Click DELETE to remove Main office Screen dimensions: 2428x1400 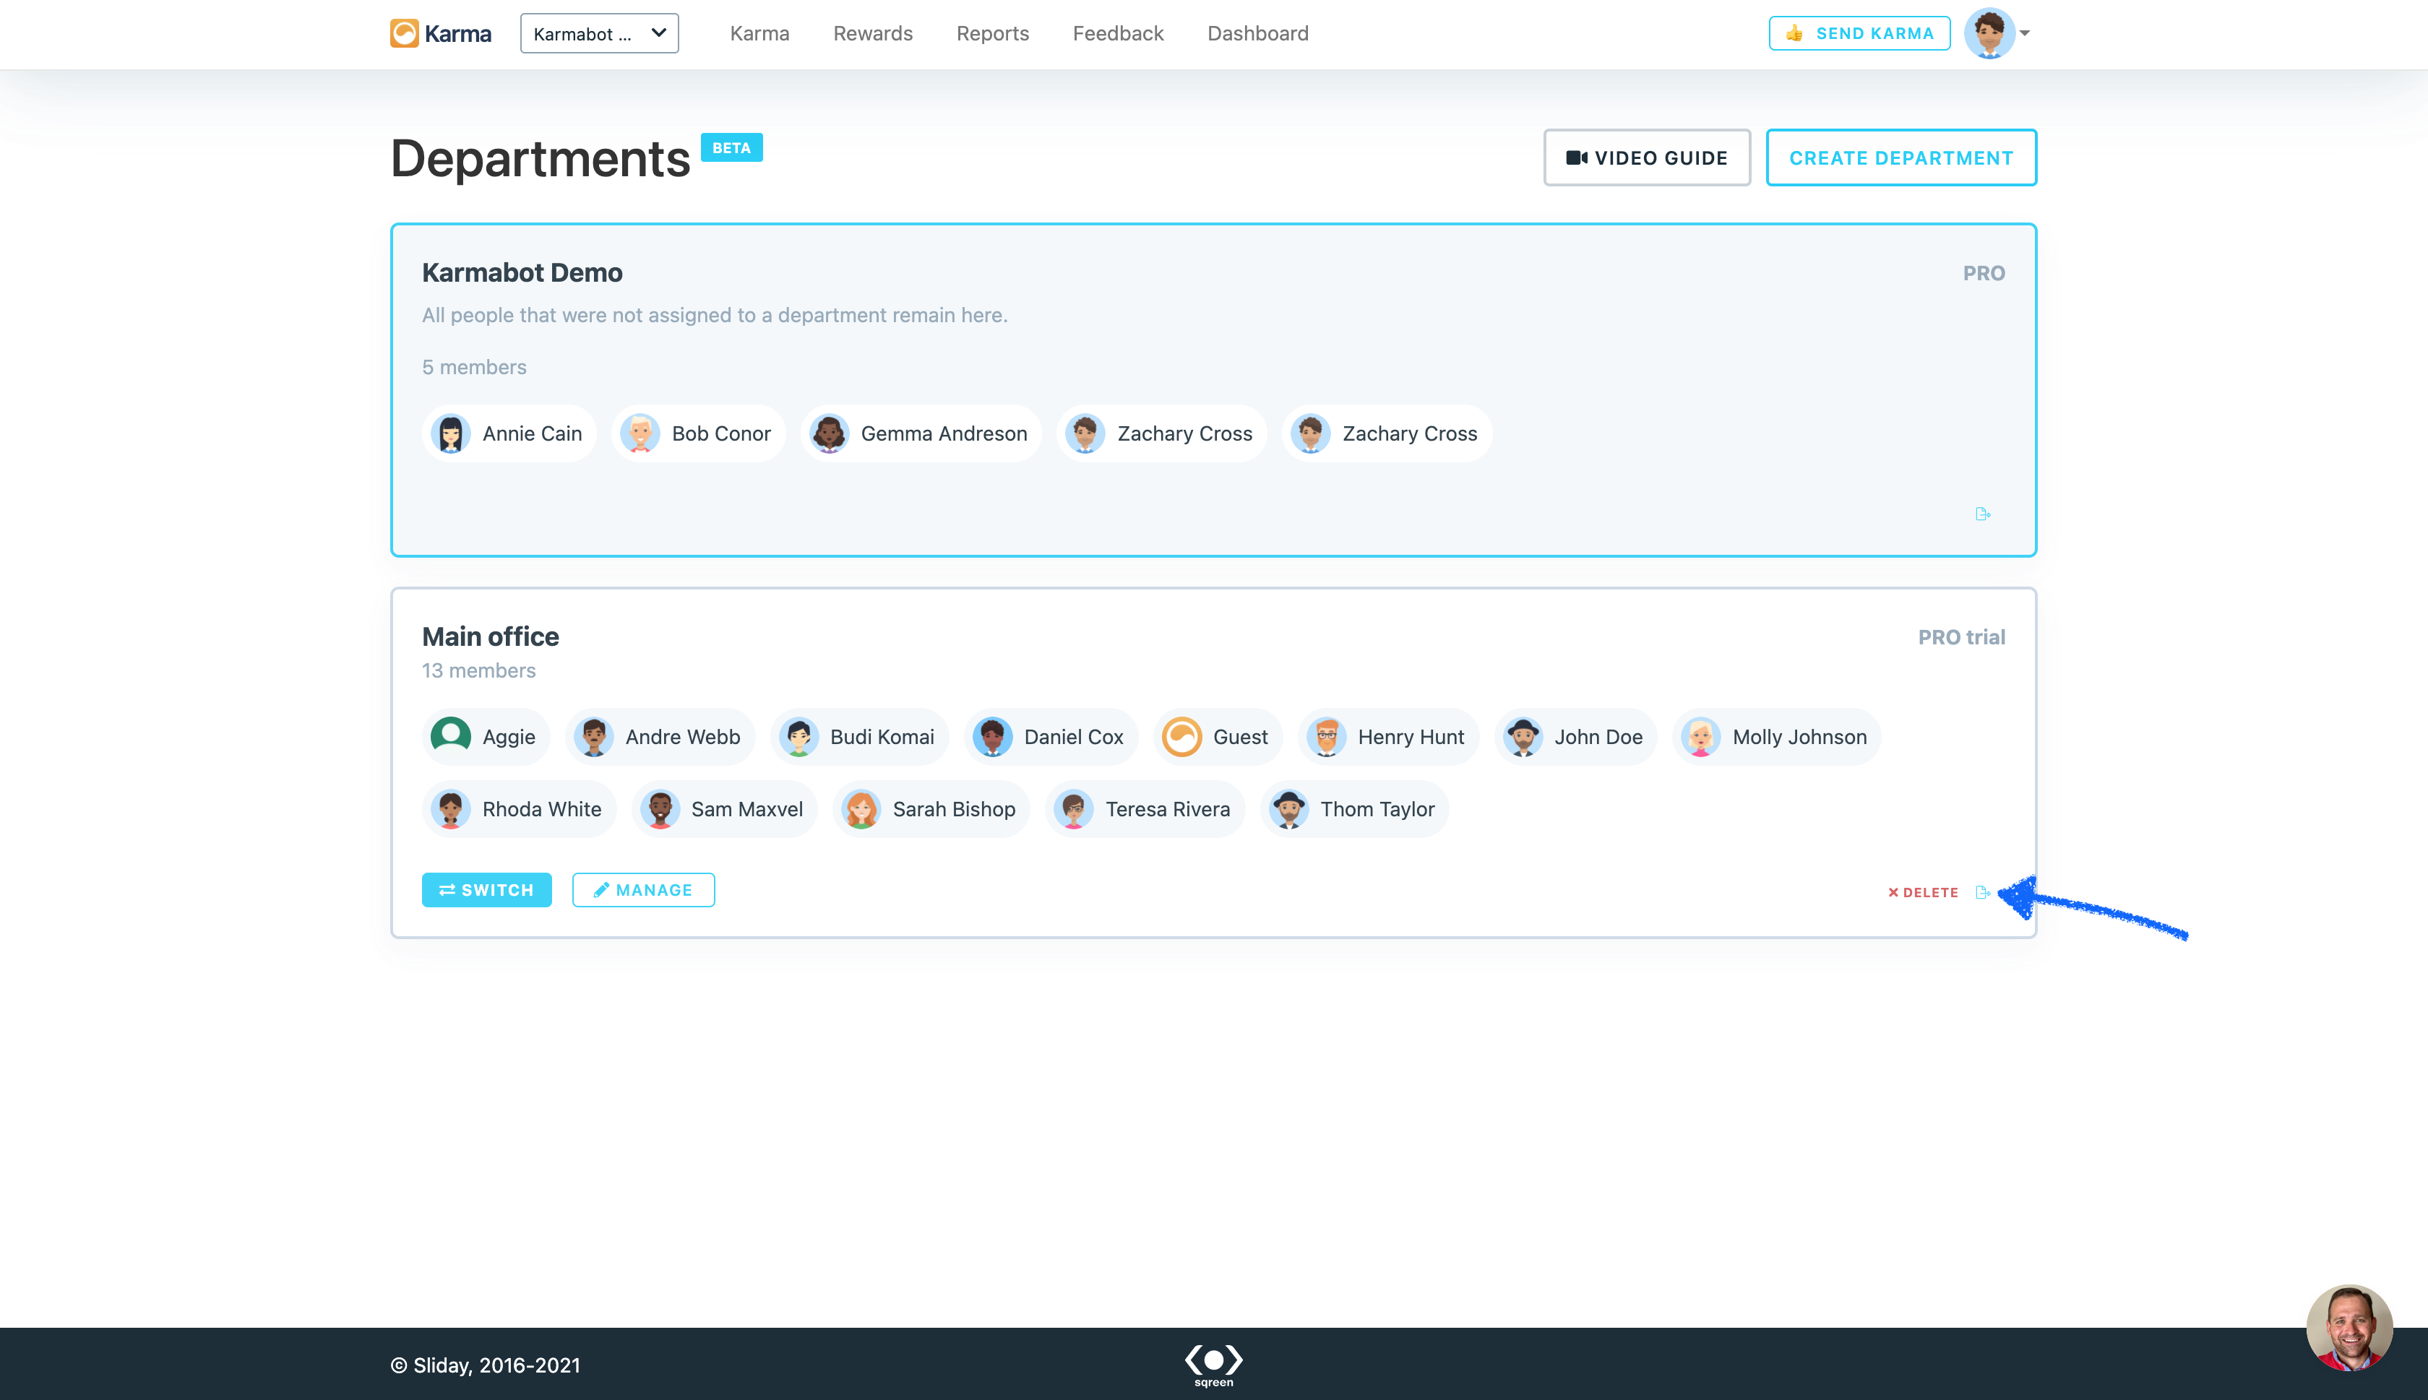1924,892
